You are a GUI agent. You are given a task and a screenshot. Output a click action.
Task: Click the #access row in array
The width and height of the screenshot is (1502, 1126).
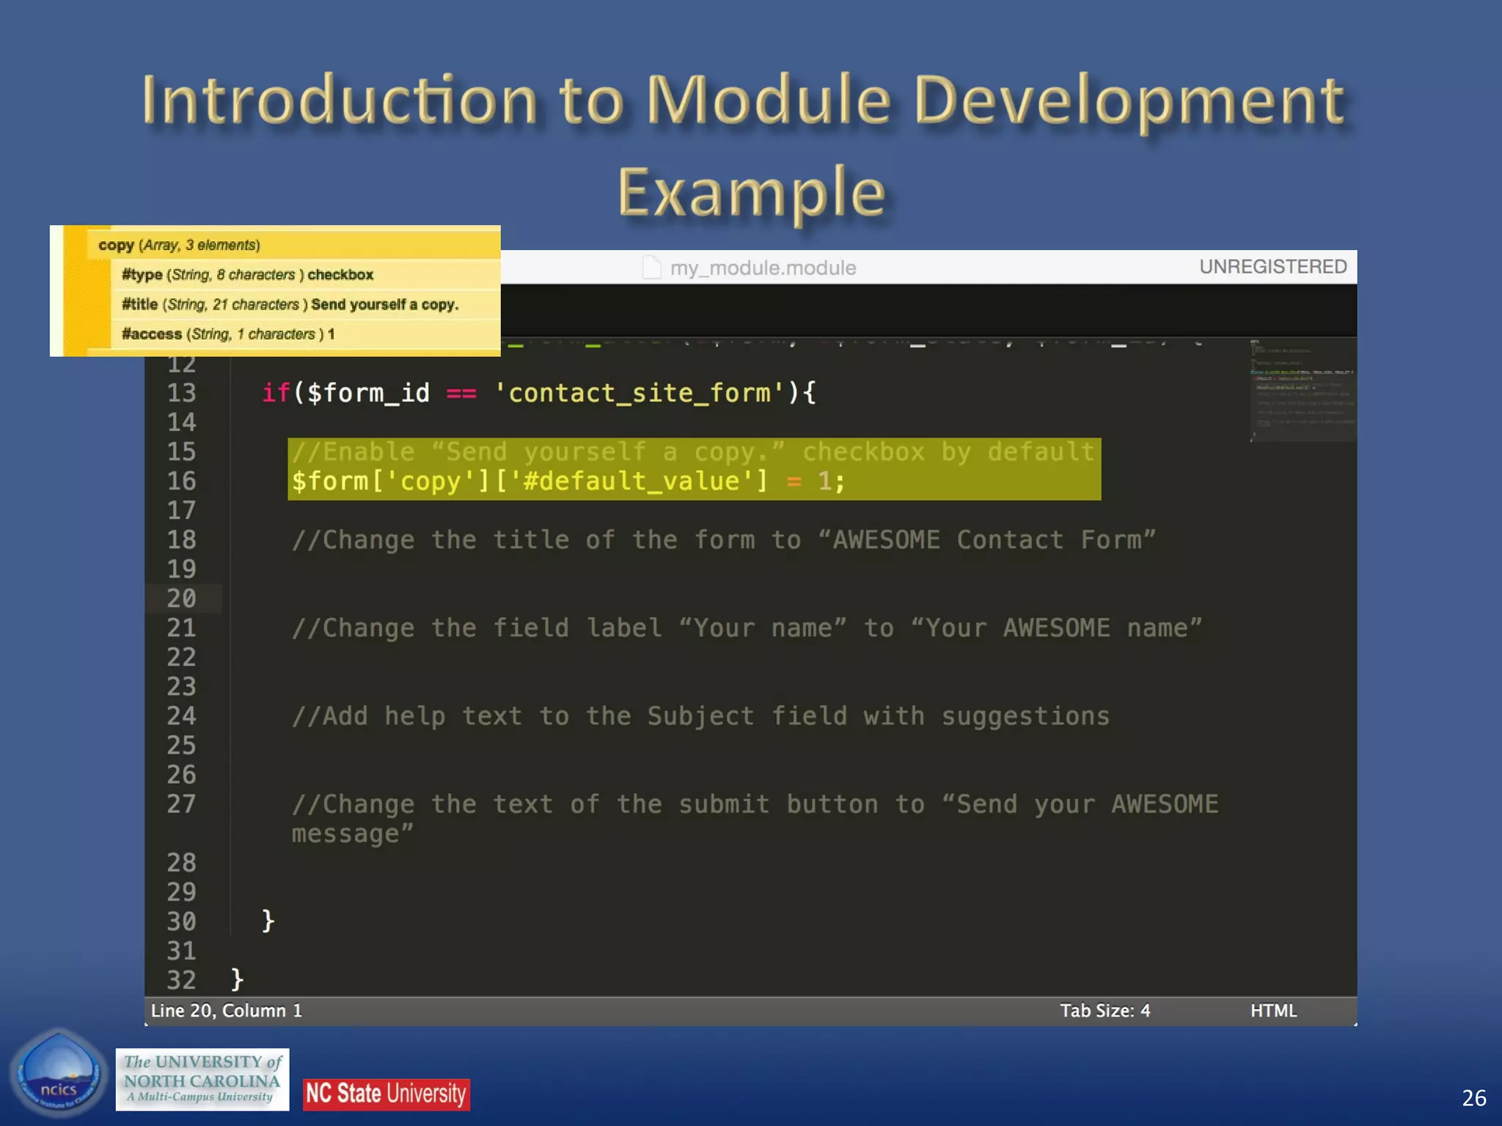[228, 334]
